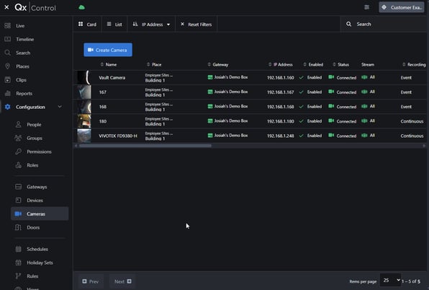The height and width of the screenshot is (290, 429).
Task: Focus the Search input field
Action: (383, 24)
